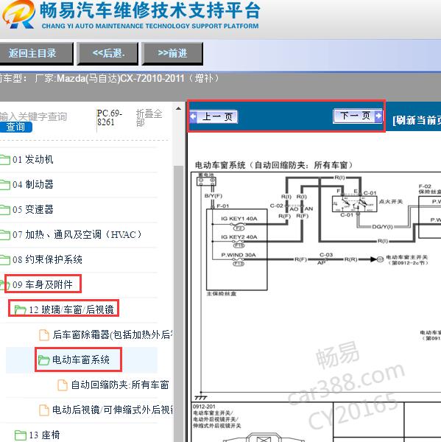The image size is (441, 442).
Task: Collapse the 12 玻璃/车窗/后视镜 folder icon
Action: tap(20, 310)
